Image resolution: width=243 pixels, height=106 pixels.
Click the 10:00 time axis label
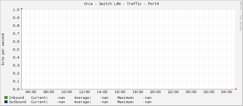[x=66, y=92]
